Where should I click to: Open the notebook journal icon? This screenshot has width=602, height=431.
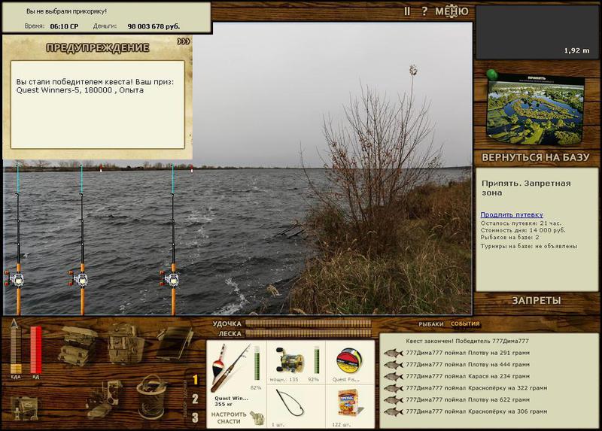pos(175,343)
